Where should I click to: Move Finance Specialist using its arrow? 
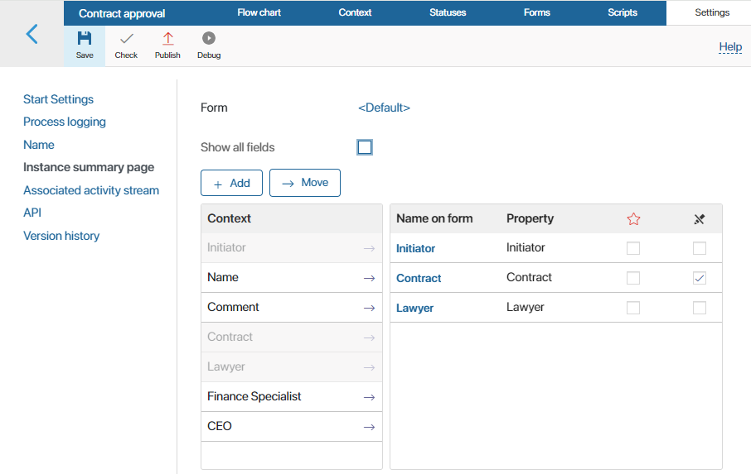369,397
